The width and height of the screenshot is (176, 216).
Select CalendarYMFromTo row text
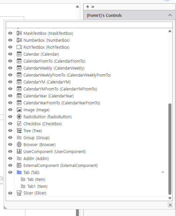pos(60,89)
